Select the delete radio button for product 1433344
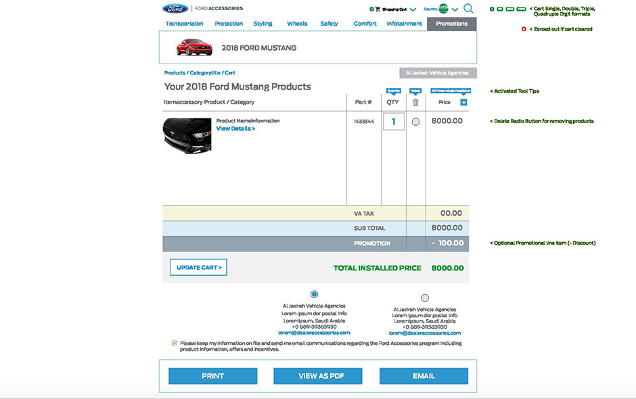 (x=415, y=122)
